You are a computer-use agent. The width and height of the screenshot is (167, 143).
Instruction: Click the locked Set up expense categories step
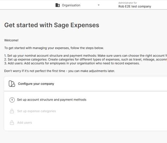pyautogui.click(x=37, y=111)
